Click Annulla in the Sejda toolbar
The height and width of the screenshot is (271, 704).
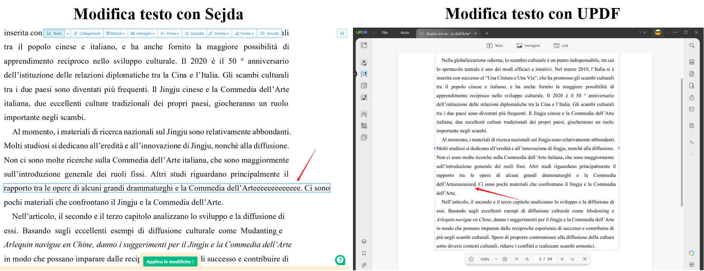pyautogui.click(x=269, y=33)
